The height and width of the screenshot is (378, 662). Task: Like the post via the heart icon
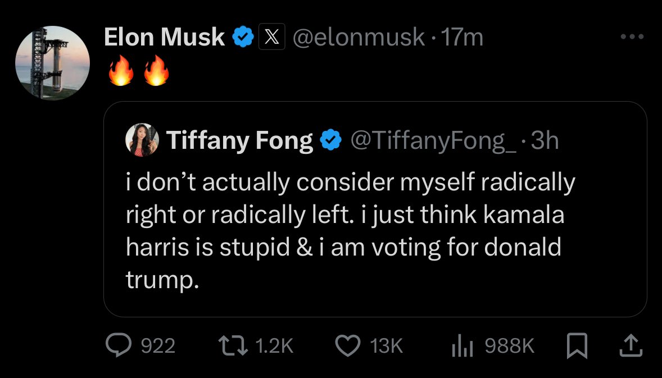tap(348, 345)
